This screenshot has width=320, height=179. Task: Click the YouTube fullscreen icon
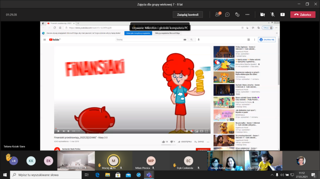pyautogui.click(x=207, y=131)
